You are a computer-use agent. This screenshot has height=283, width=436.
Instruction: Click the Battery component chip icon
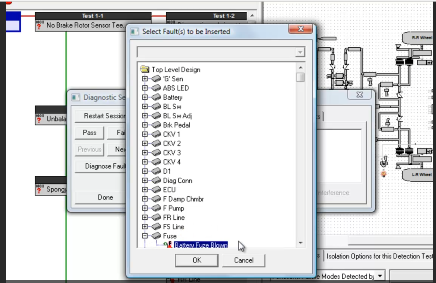pos(156,97)
